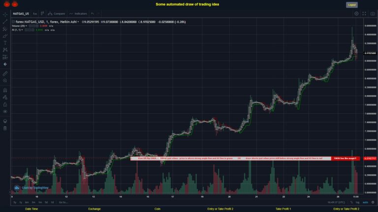The width and height of the screenshot is (378, 212).
Task: Open the prediction and measurement tools
Action: 5,57
